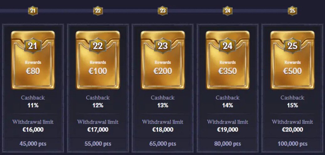Click the €19,000 withdrawal limit value
This screenshot has width=325, height=155.
coord(228,130)
